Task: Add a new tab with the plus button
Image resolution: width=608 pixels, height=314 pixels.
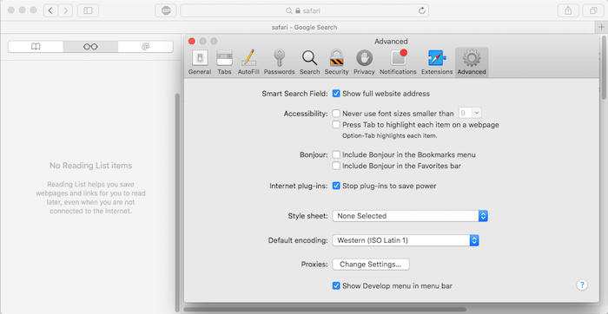Action: tap(601, 27)
